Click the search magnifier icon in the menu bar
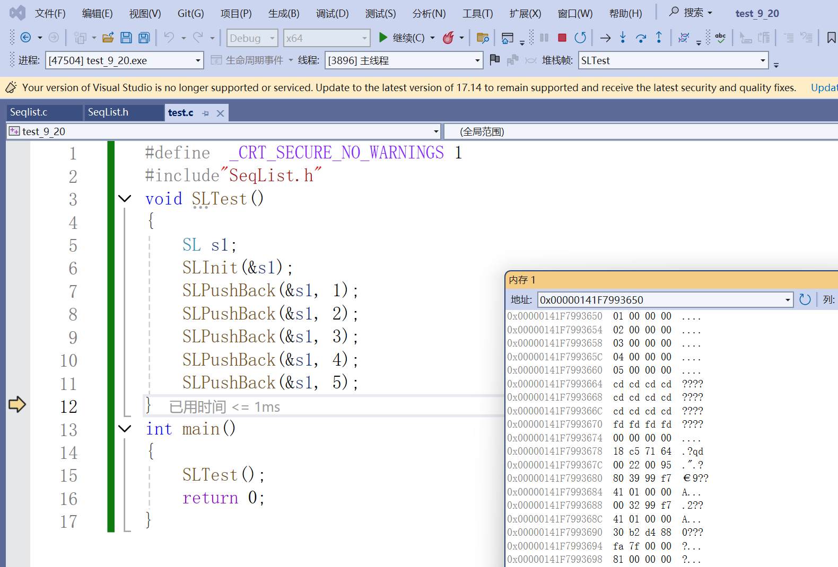This screenshot has width=838, height=567. (674, 12)
